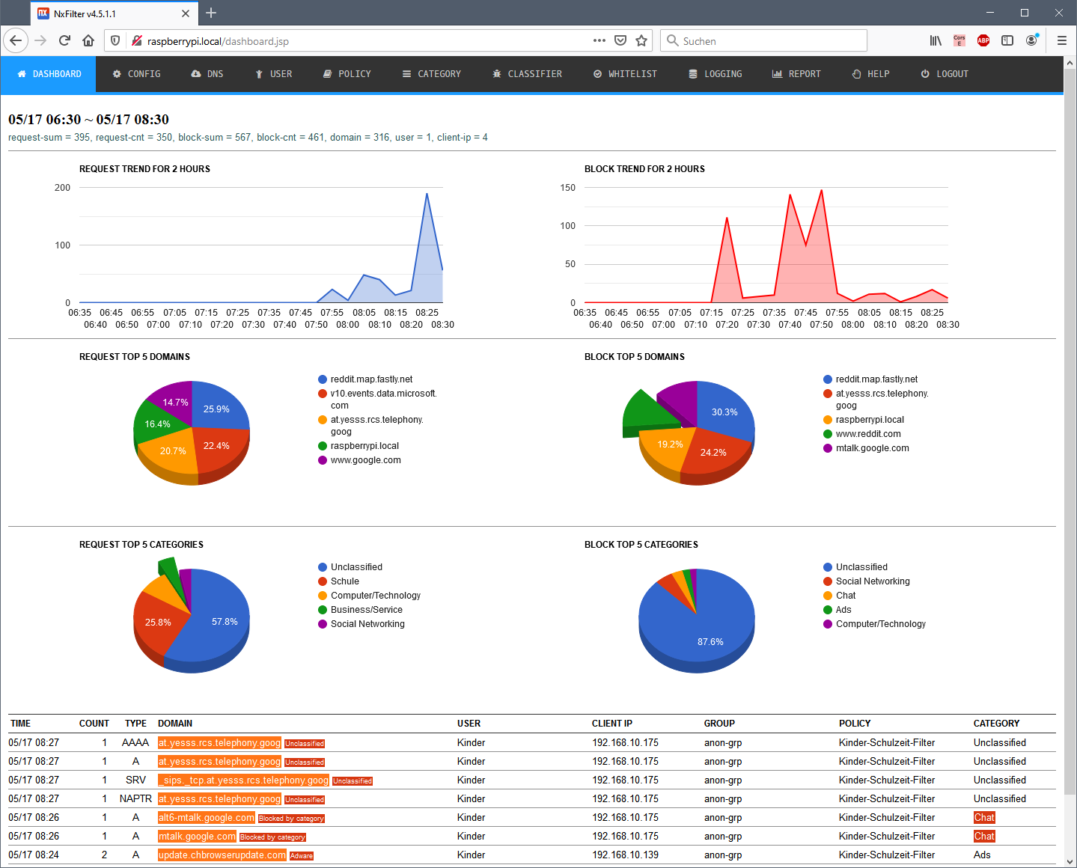
Task: Open the HELP menu
Action: (871, 74)
